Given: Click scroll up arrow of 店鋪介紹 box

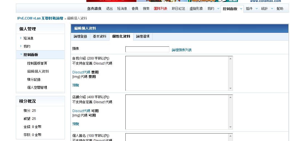Looking at the screenshot, I should tap(230, 97).
